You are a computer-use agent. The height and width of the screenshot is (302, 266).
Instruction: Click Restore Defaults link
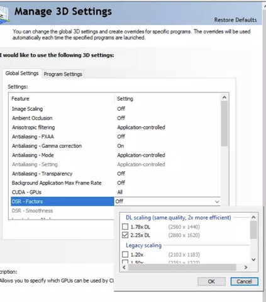235,20
